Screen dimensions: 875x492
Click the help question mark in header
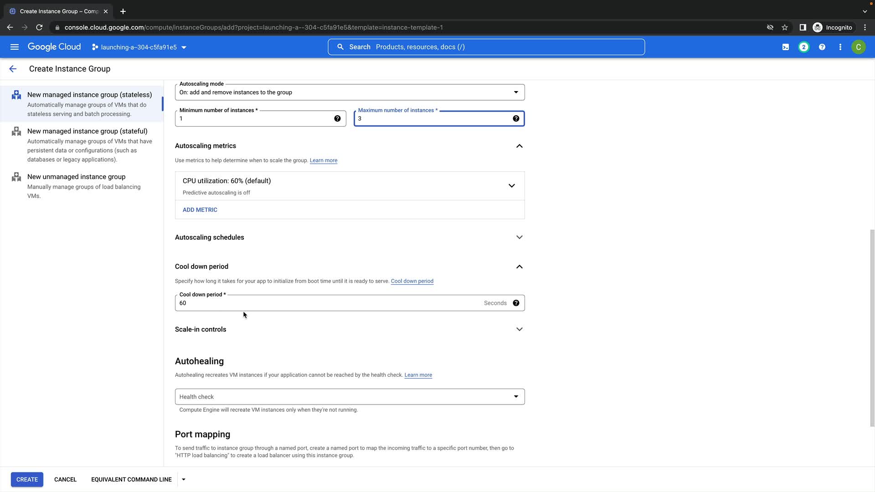(822, 47)
